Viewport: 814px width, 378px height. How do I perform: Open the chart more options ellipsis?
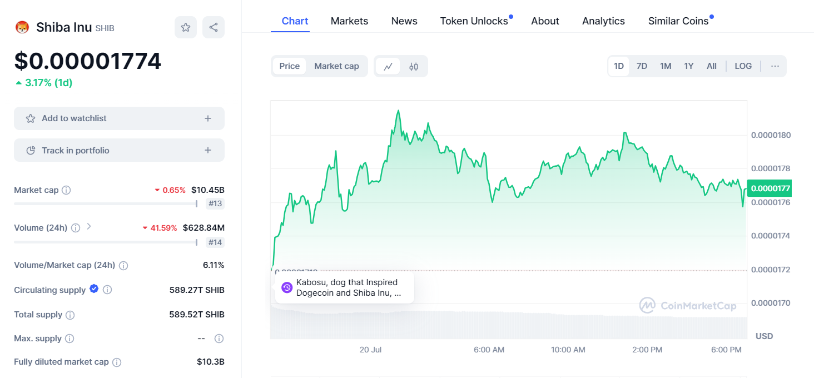tap(775, 66)
